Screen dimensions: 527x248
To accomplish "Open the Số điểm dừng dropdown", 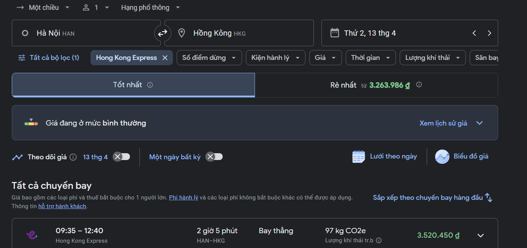I will coord(209,57).
